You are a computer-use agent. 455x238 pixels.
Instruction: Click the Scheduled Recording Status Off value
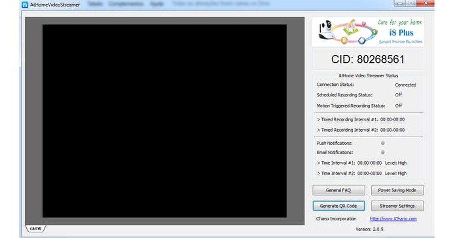398,95
